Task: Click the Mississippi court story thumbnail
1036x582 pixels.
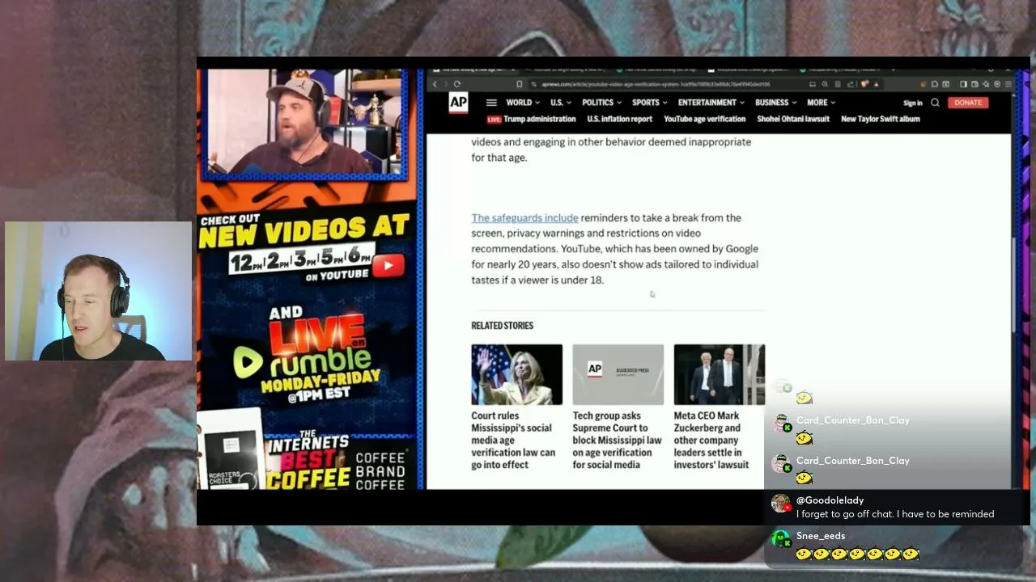Action: point(516,374)
